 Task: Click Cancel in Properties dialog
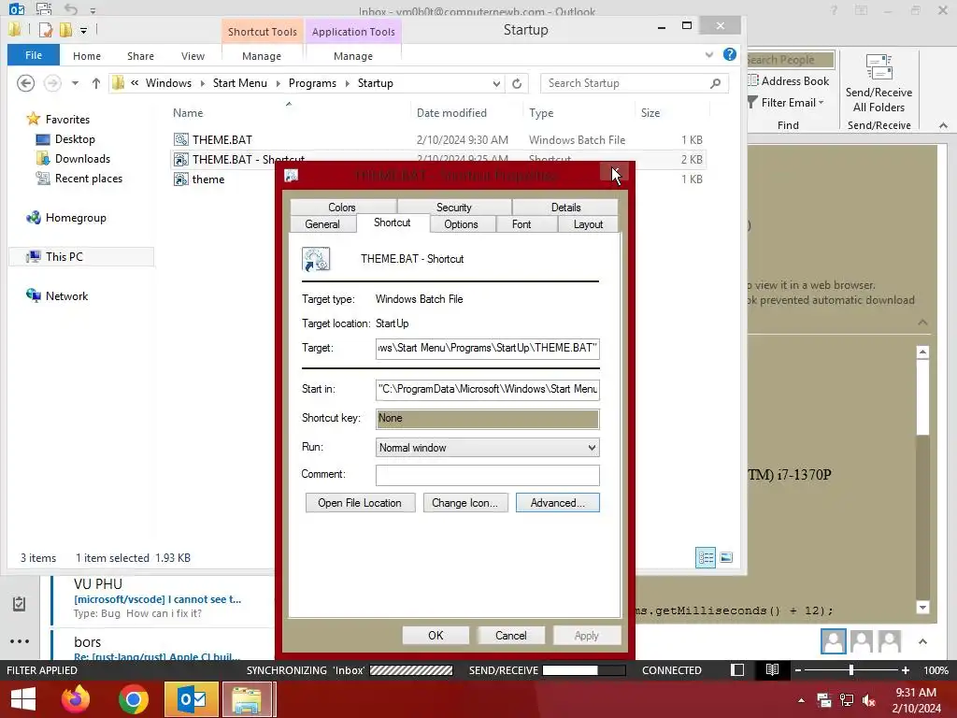click(511, 636)
